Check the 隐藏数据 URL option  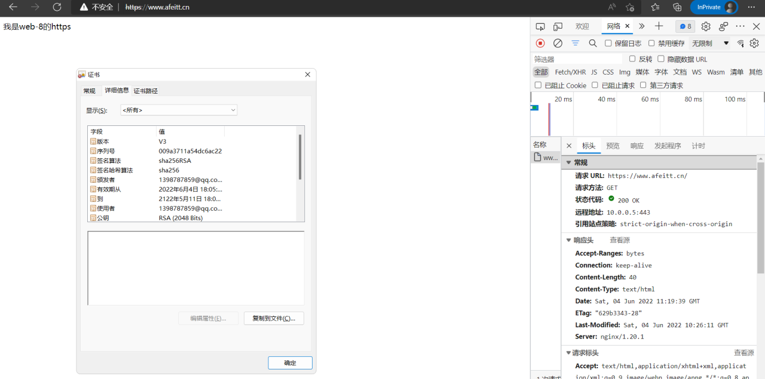tap(661, 58)
